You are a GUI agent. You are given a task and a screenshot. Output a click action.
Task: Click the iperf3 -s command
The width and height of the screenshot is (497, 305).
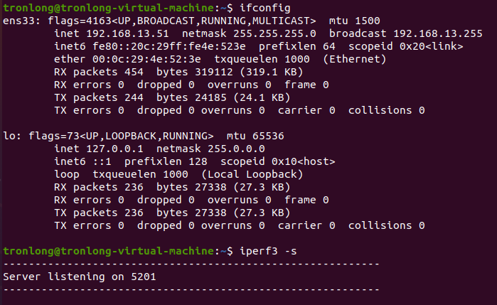267,250
